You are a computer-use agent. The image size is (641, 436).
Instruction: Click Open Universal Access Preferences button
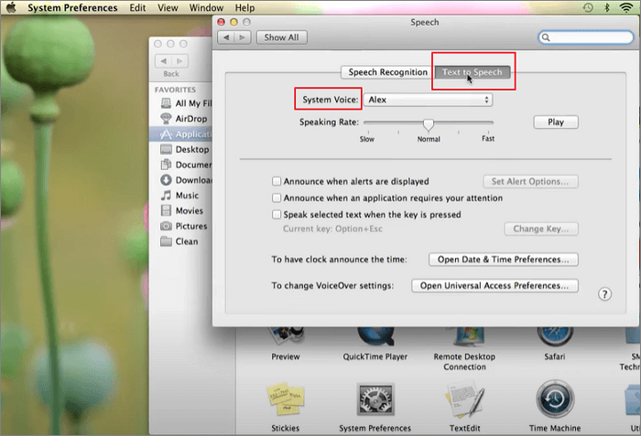[x=494, y=285]
